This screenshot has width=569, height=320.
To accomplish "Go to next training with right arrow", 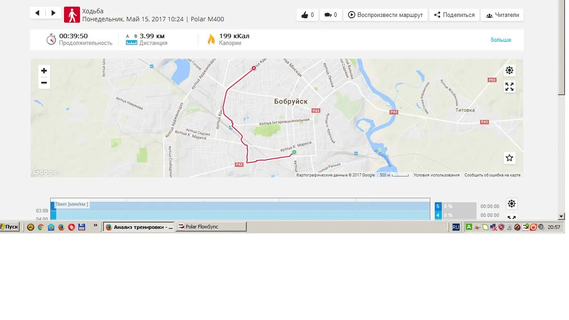I will pos(53,13).
